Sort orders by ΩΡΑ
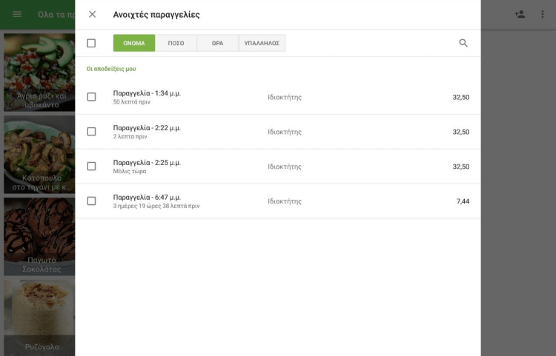The image size is (556, 356). (x=217, y=43)
